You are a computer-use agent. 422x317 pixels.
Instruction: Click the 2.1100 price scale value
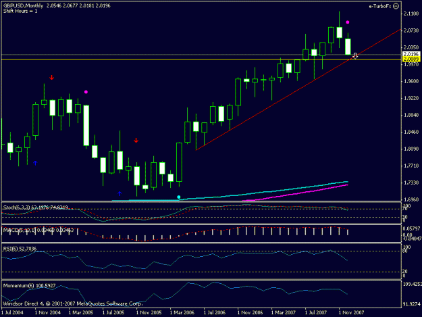pyautogui.click(x=411, y=14)
